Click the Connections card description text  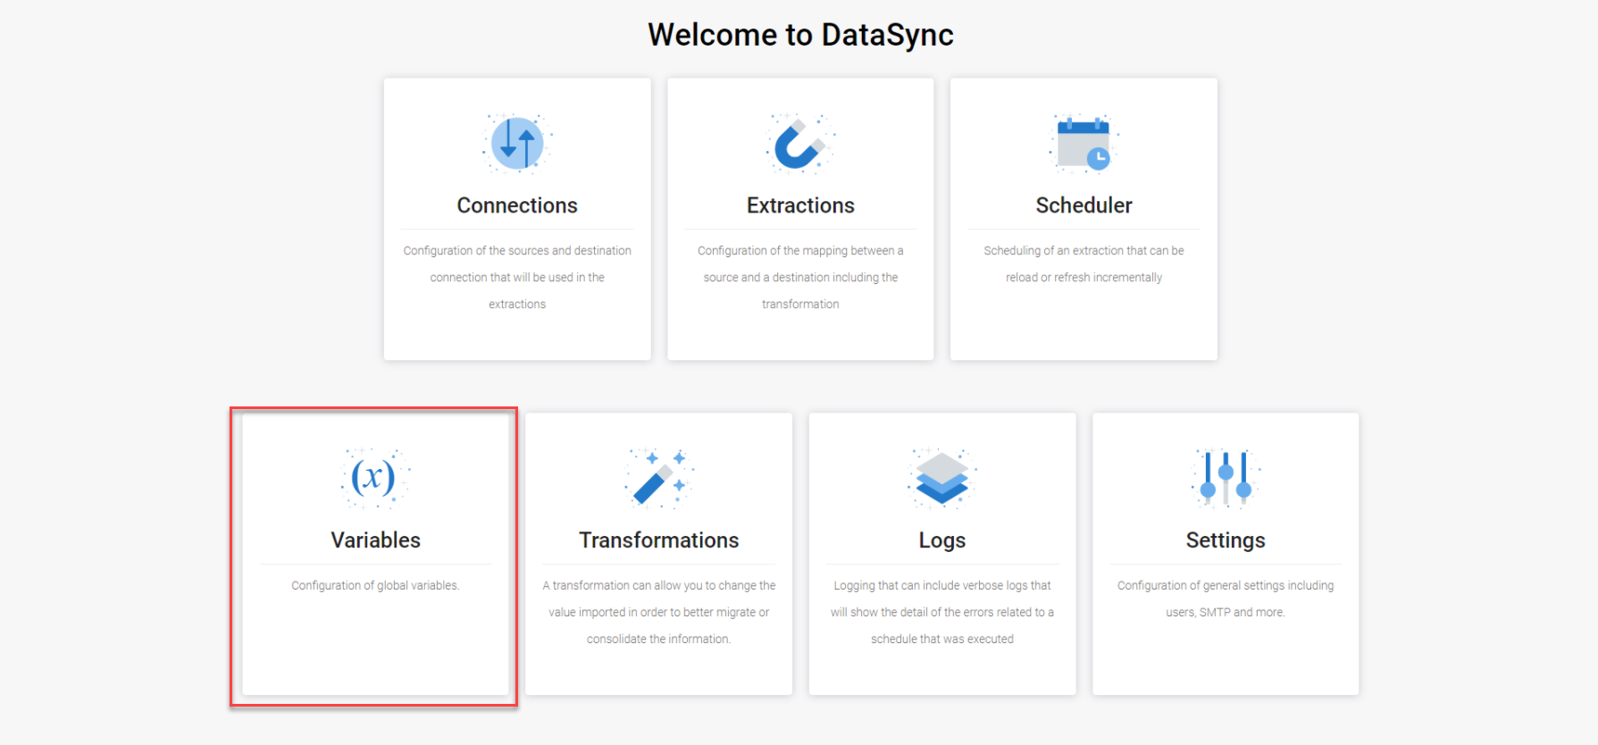click(x=517, y=277)
